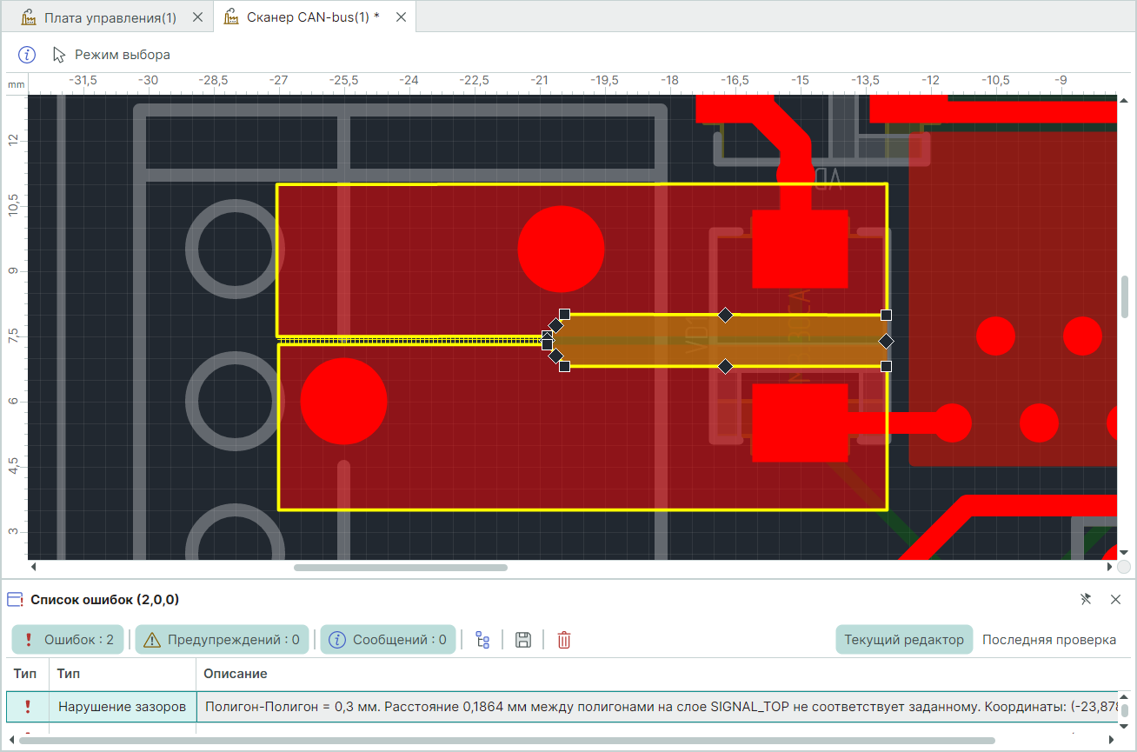
Task: Click the info icon in the editor toolbar
Action: 27,55
